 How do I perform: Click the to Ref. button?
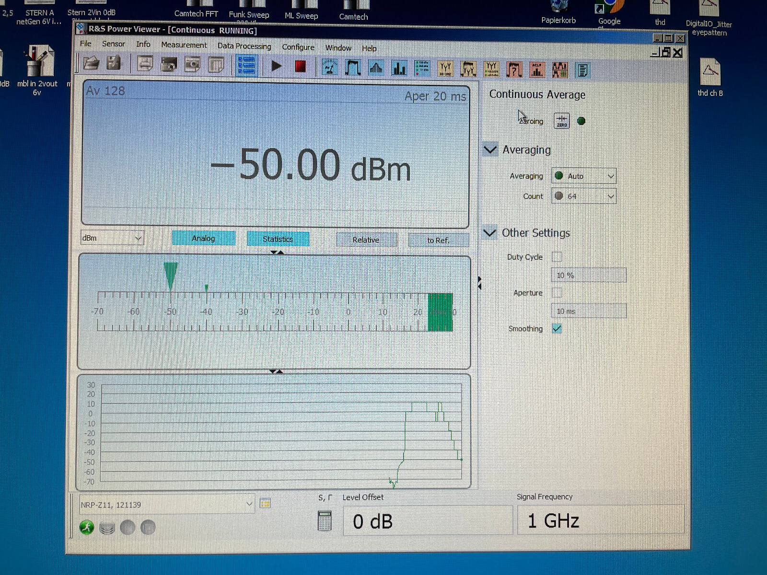click(x=439, y=240)
